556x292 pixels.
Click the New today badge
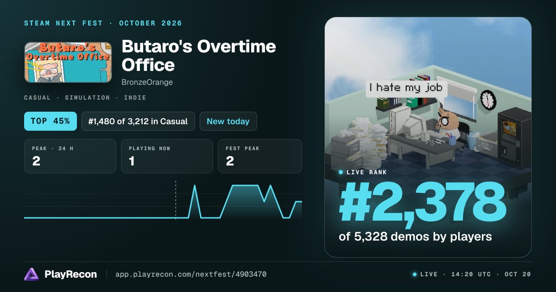pos(228,121)
